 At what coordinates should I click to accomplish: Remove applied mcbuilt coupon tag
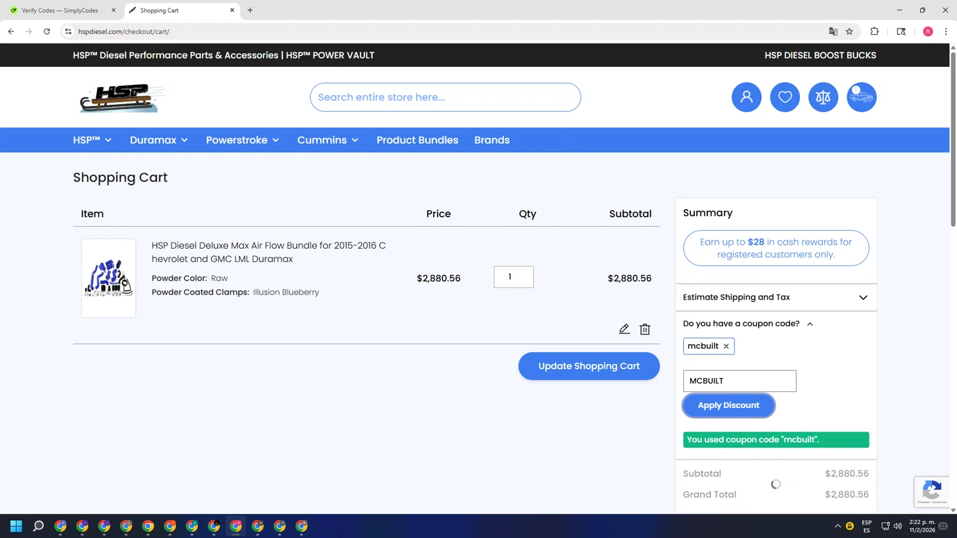[726, 346]
